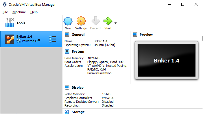Click the Tools label
The height and width of the screenshot is (114, 203).
tap(21, 23)
